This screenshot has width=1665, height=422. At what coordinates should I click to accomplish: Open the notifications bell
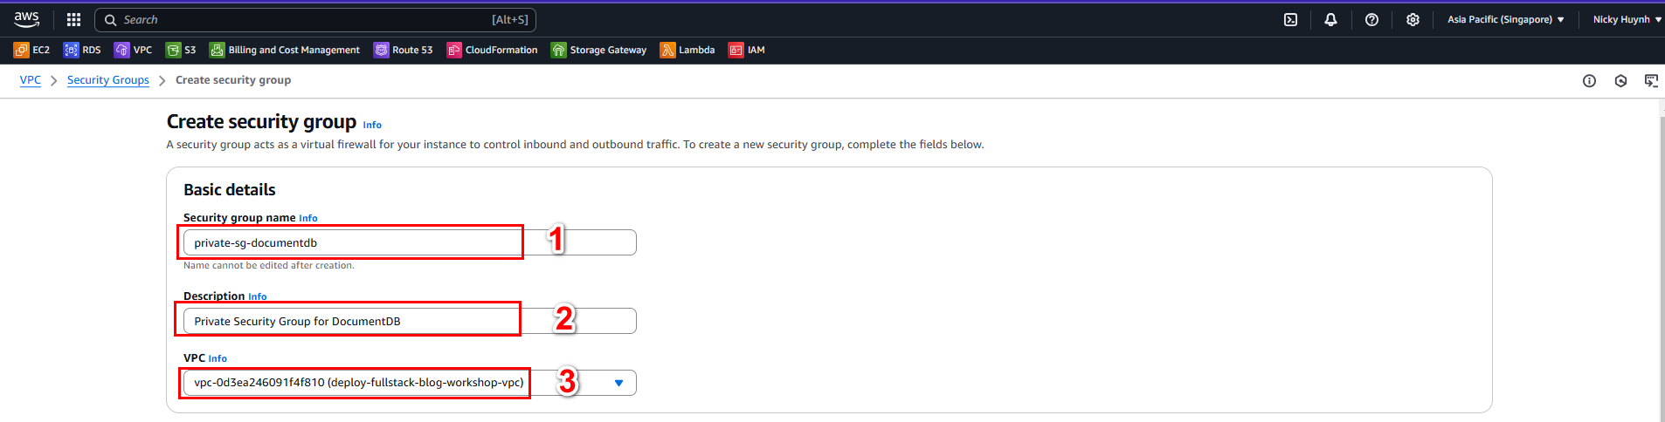(1330, 19)
